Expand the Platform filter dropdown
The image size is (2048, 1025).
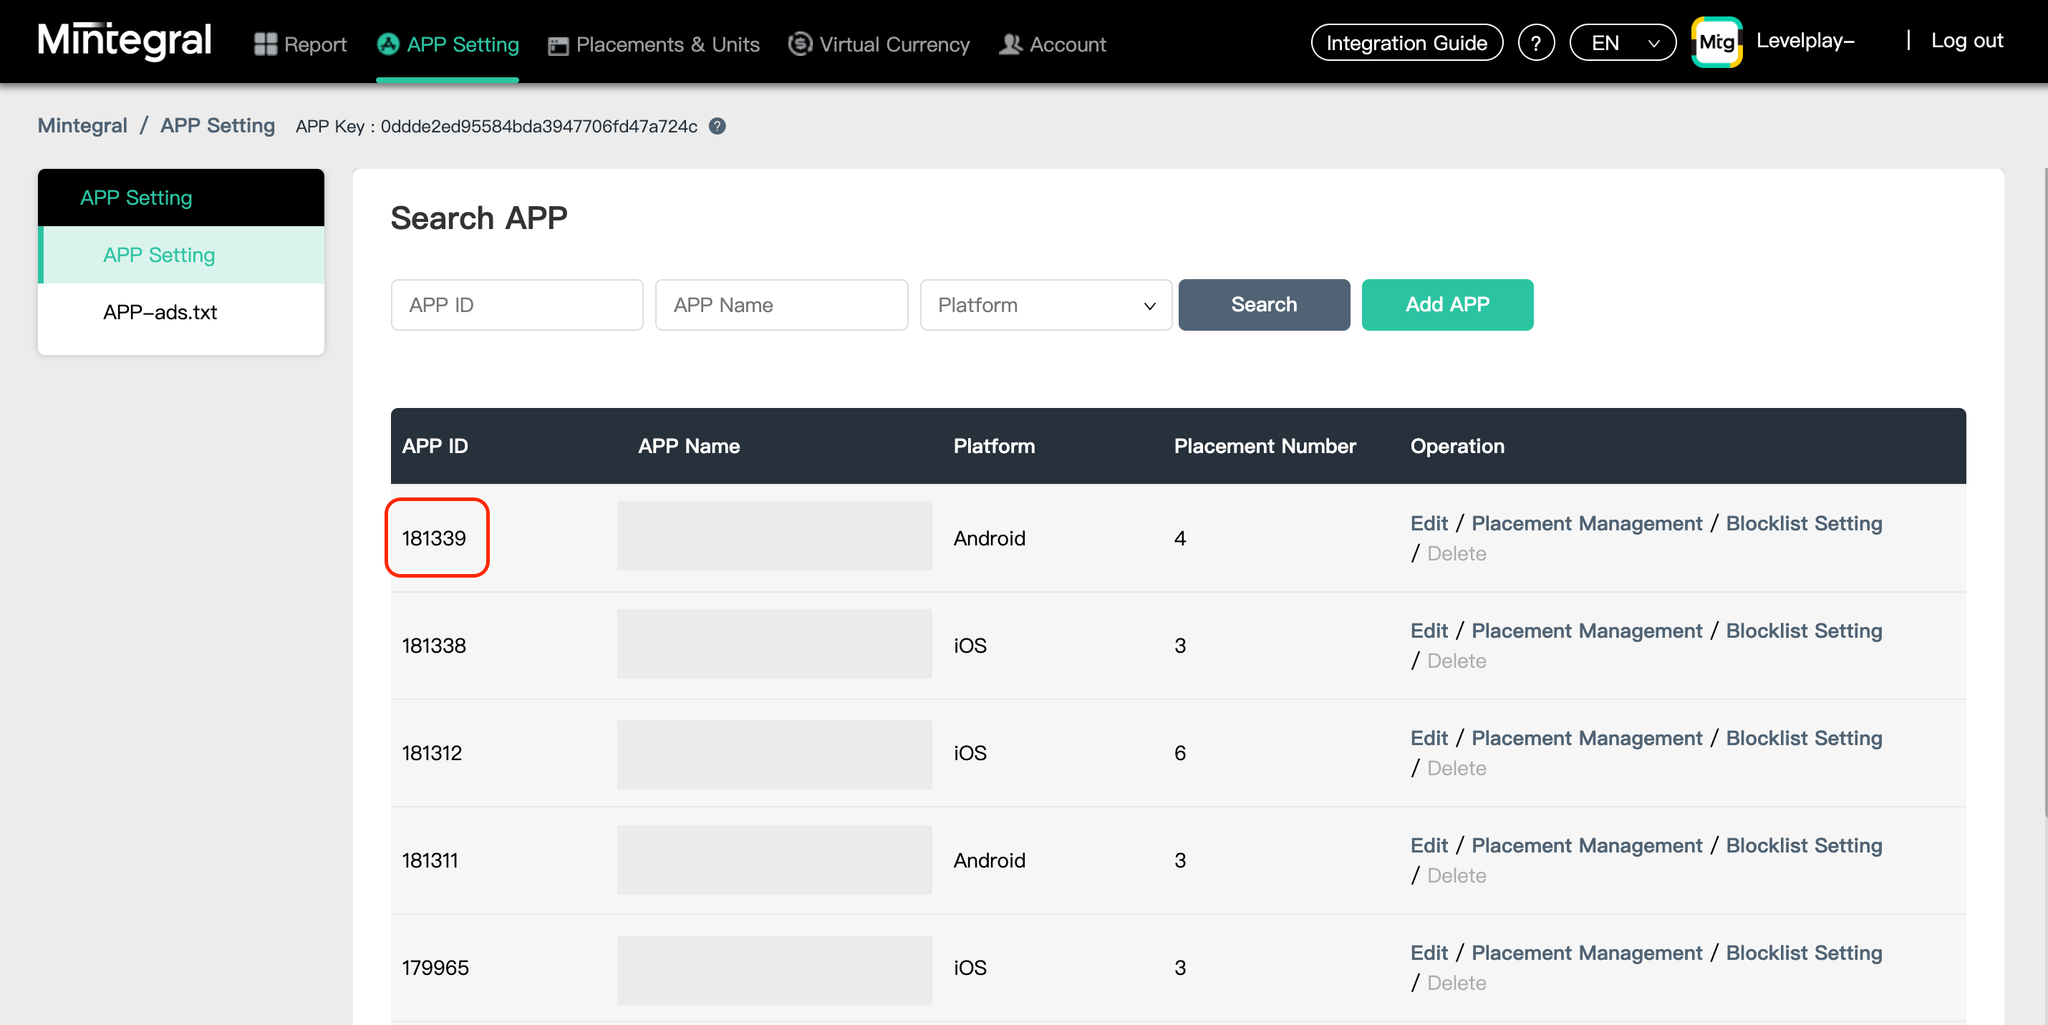pyautogui.click(x=1045, y=305)
